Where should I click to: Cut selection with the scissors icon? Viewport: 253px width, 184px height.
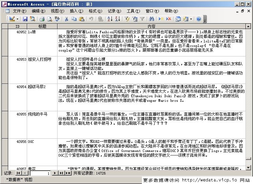coord(66,19)
